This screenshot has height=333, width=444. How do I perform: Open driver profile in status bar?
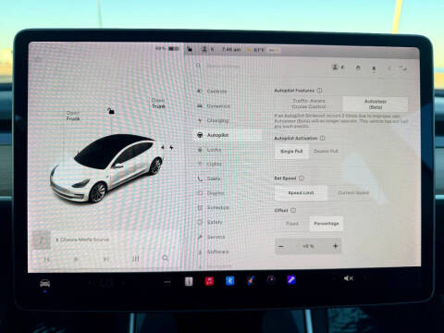tap(207, 49)
